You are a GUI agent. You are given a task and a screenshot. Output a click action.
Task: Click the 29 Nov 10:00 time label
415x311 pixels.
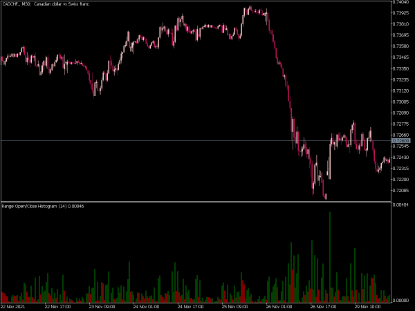367,307
